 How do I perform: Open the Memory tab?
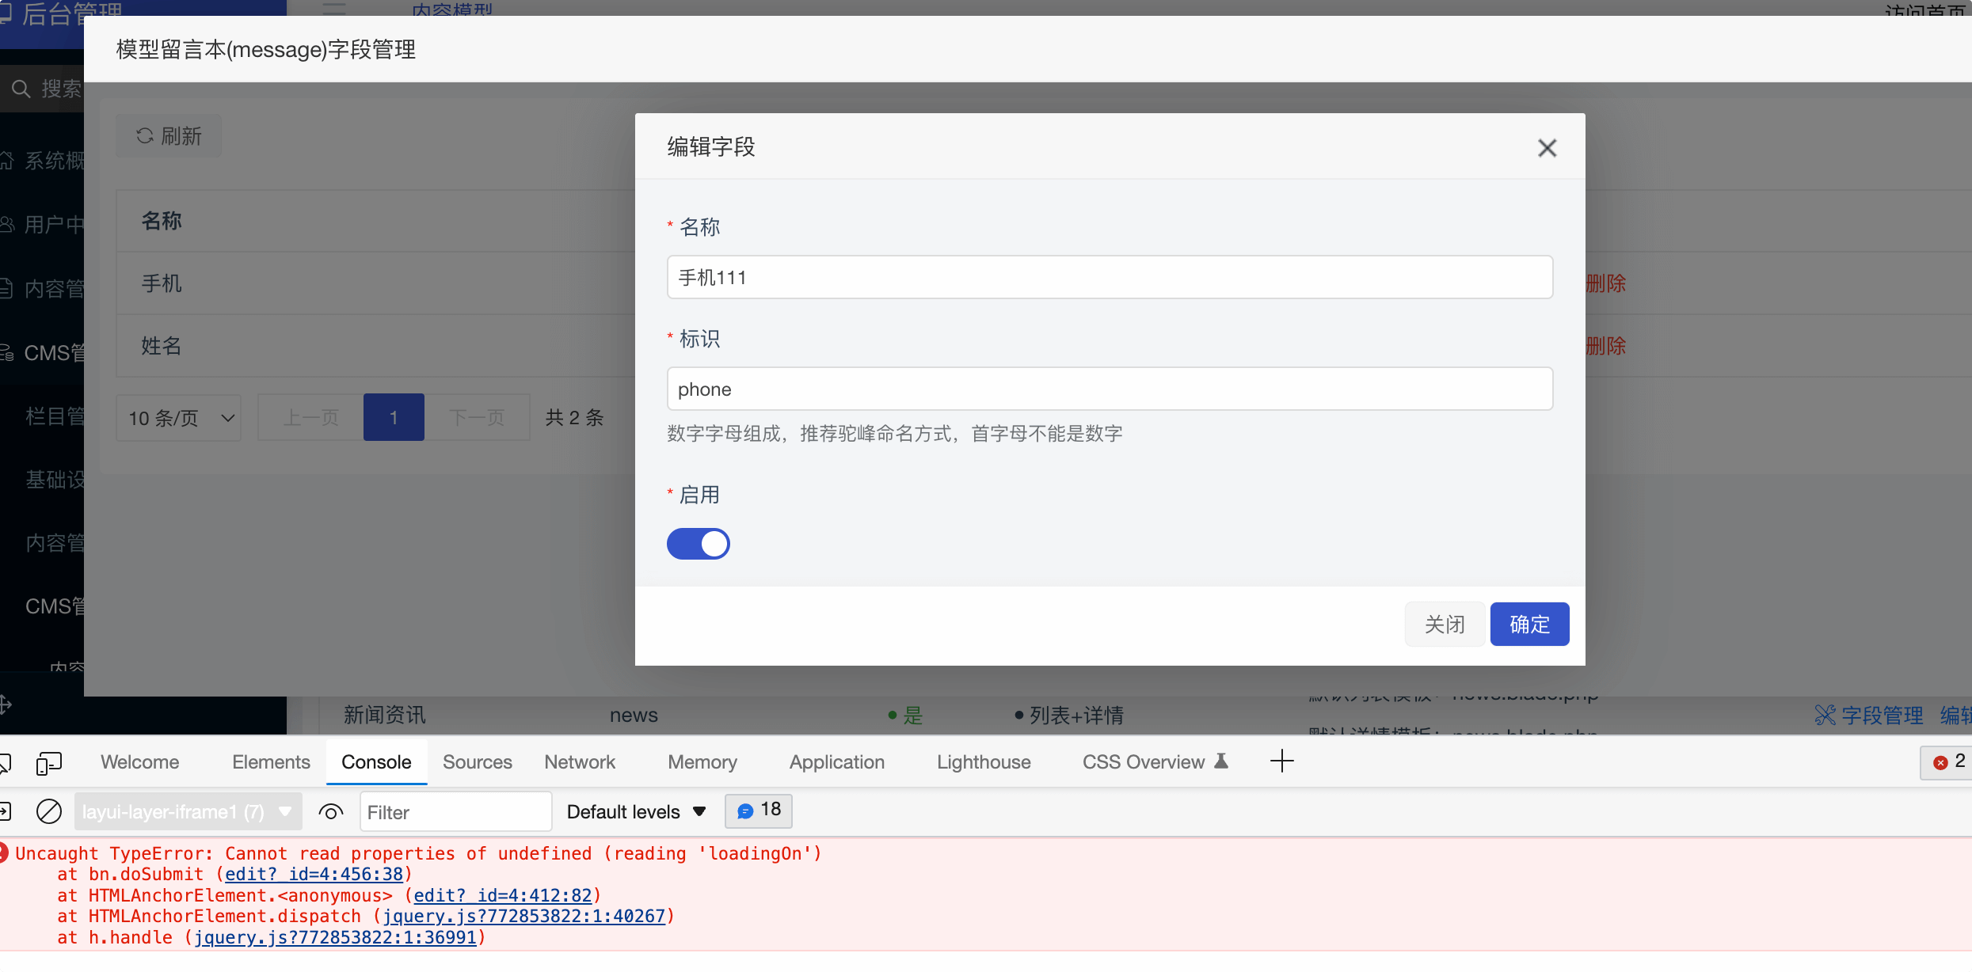point(702,762)
